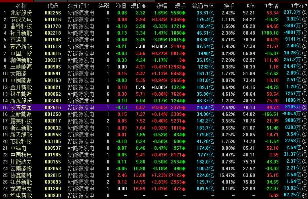Click stock code 003816
Viewport: 308px width, 199px height.
click(x=53, y=53)
